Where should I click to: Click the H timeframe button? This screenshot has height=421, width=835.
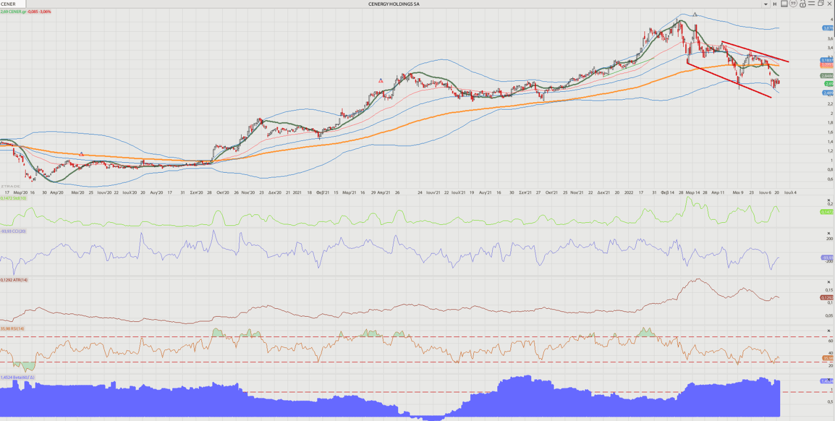[774, 4]
